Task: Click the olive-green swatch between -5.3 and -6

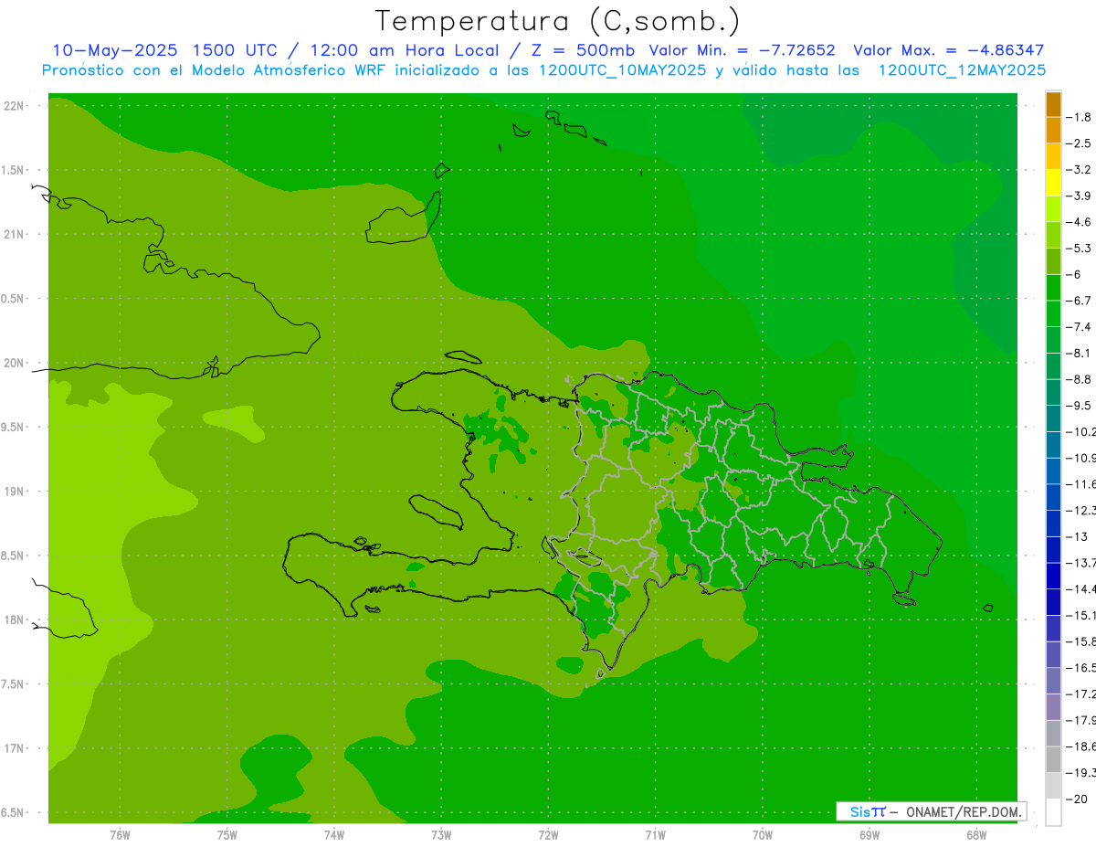Action: (x=1053, y=260)
